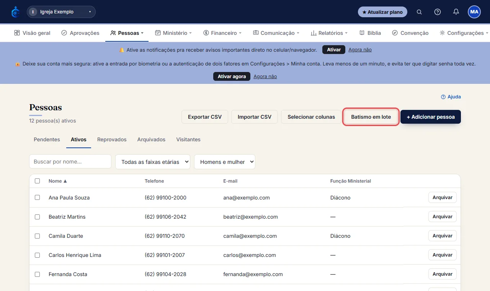Click Ativar to enable notifications
490x291 pixels.
[x=334, y=50]
